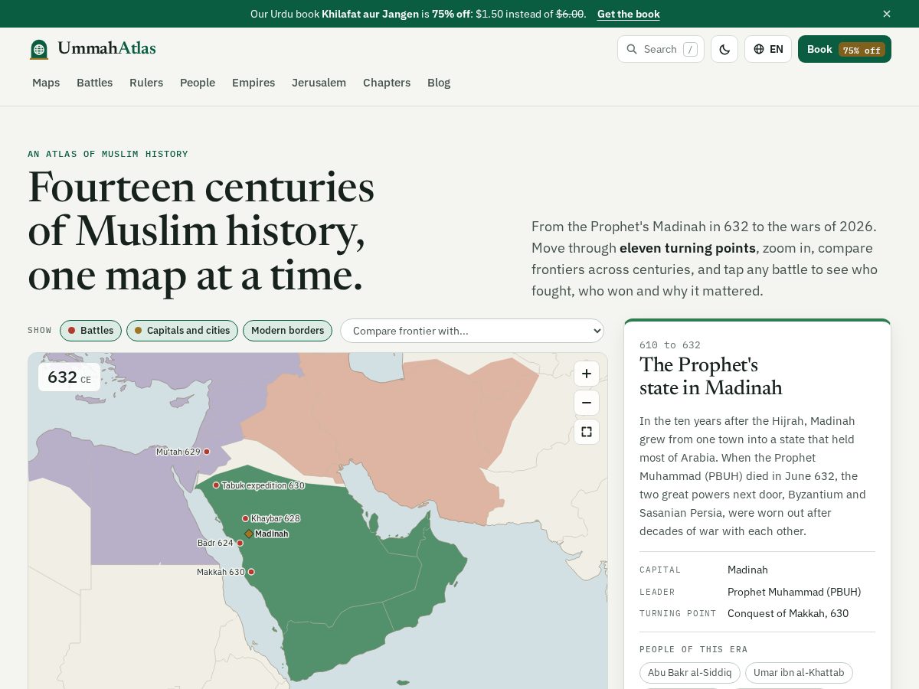Open the Battles menu
Image resolution: width=919 pixels, height=689 pixels.
pos(95,83)
